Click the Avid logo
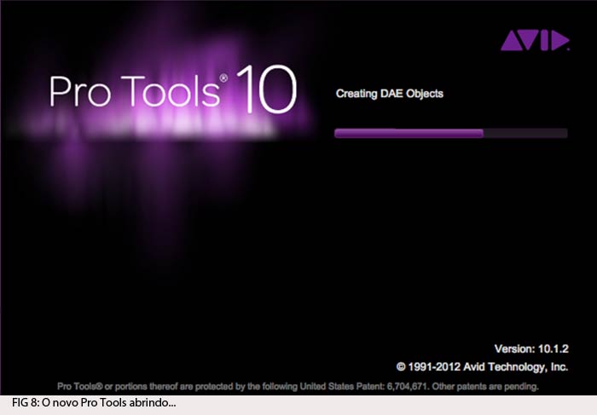Screen dimensions: 597x415 click(x=535, y=40)
